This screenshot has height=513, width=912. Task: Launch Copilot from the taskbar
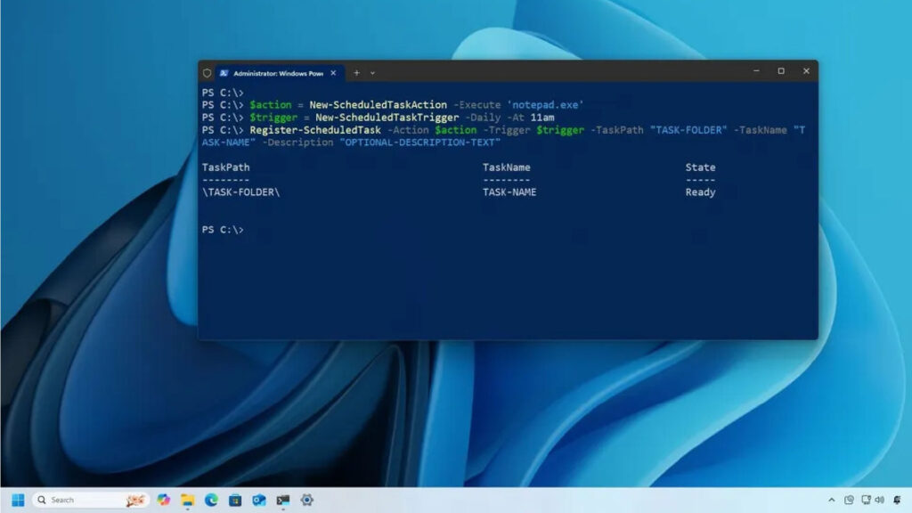tap(163, 500)
